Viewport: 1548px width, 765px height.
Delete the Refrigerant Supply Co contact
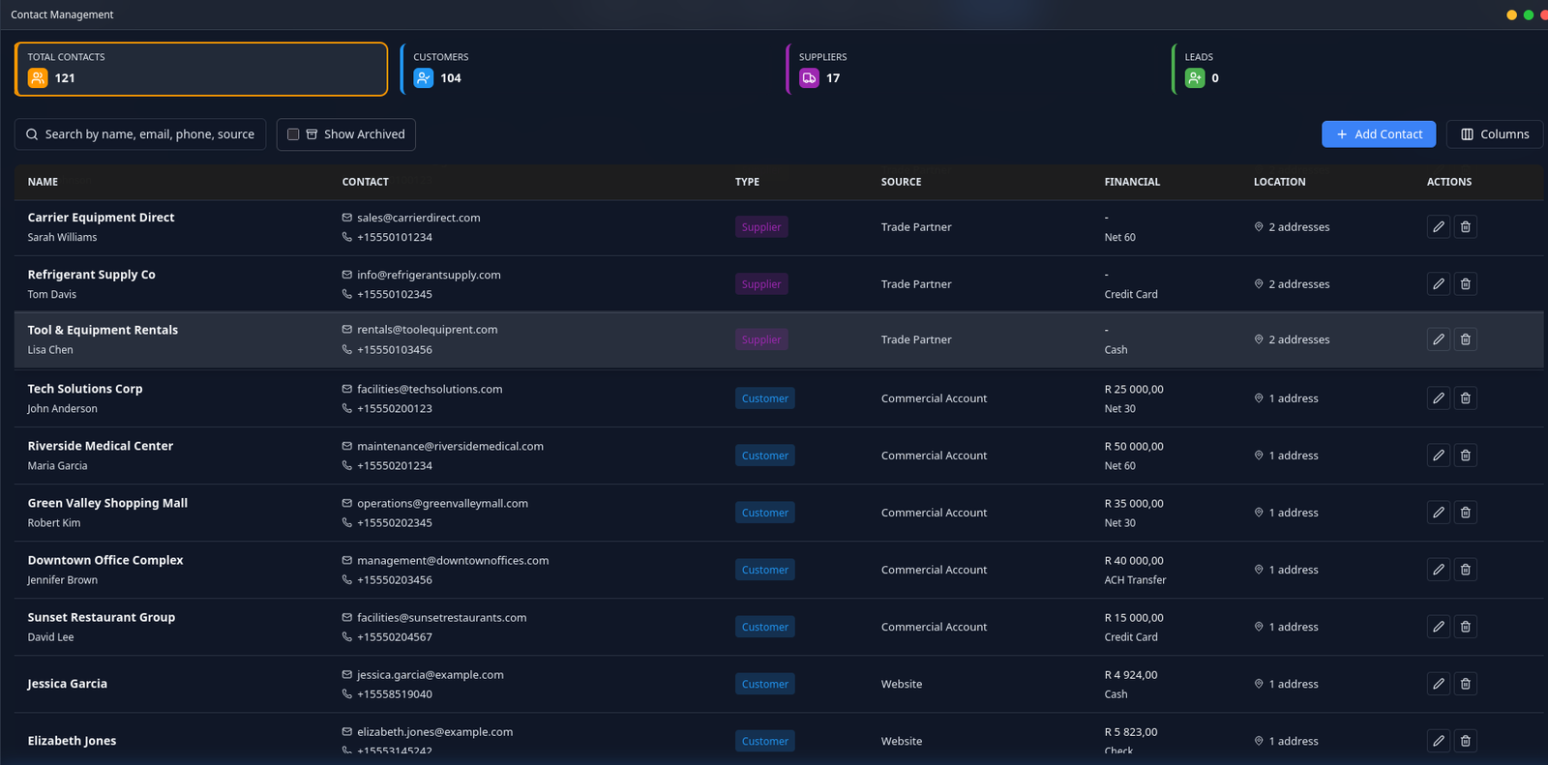pyautogui.click(x=1466, y=283)
